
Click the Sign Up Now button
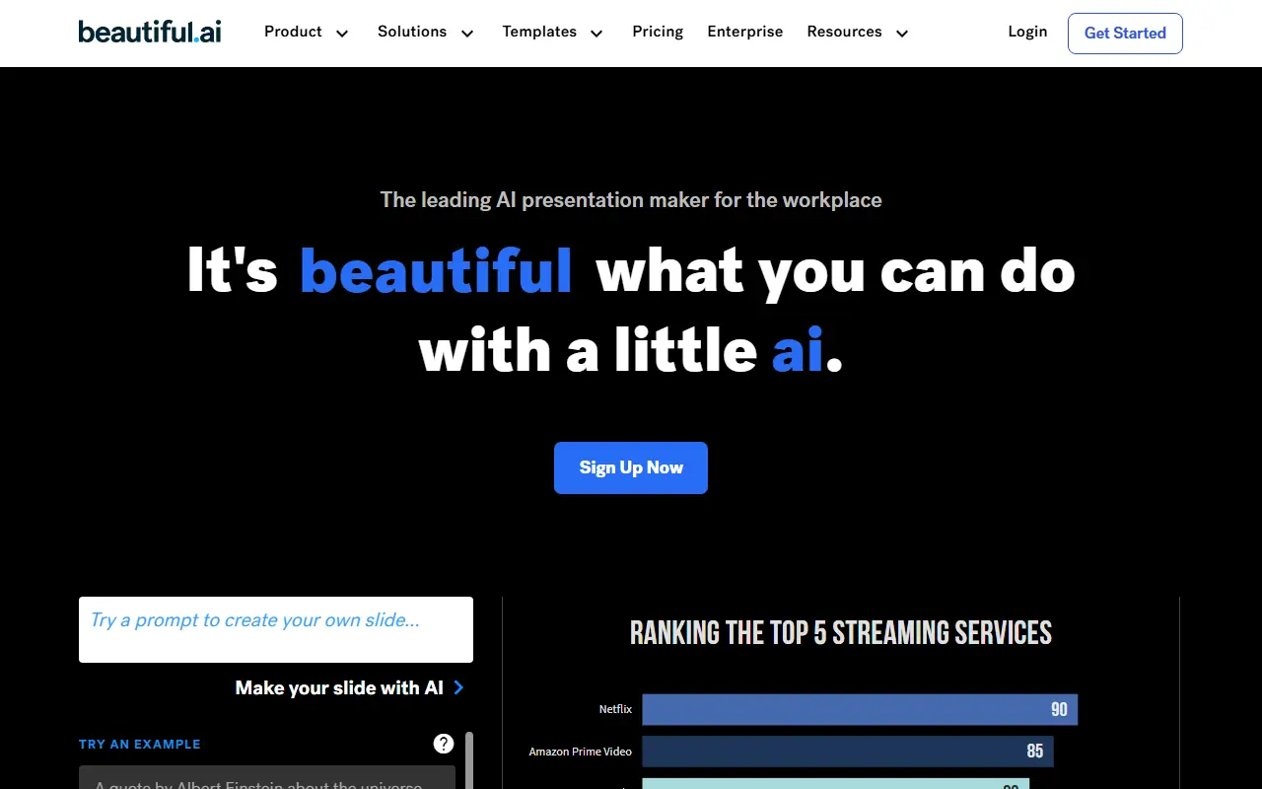pos(631,467)
